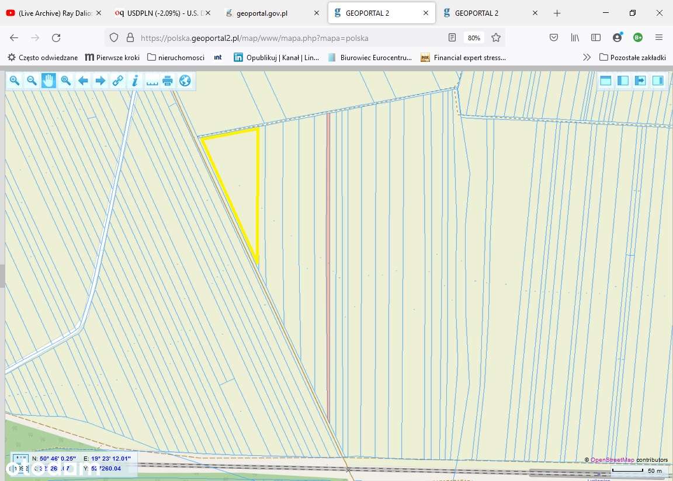Click the chain link share tool
Screen dimensions: 673x481
pyautogui.click(x=117, y=81)
